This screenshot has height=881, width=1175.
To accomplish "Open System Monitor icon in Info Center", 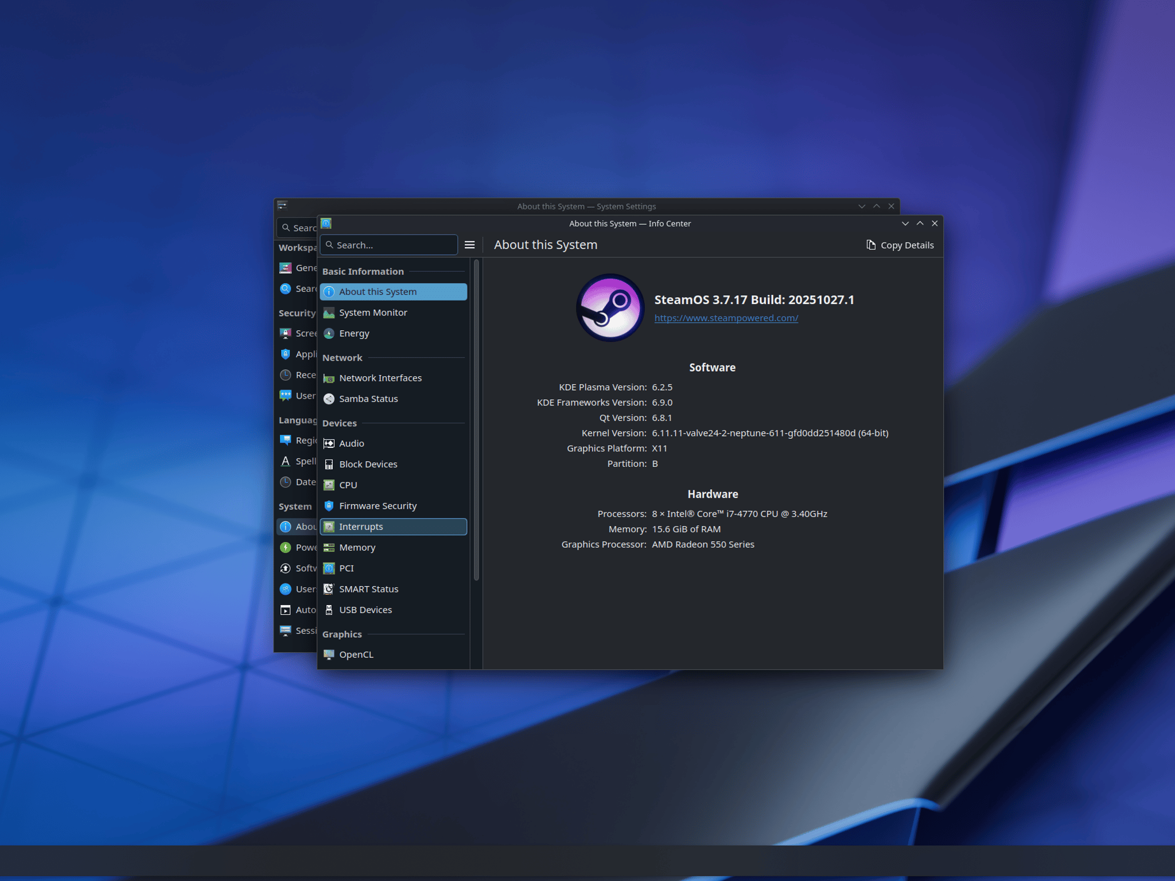I will pos(329,313).
